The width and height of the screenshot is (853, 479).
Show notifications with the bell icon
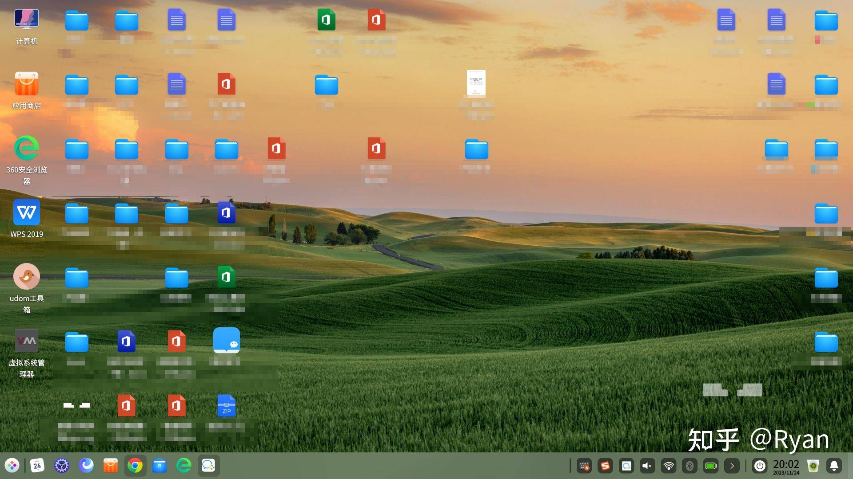(x=834, y=466)
